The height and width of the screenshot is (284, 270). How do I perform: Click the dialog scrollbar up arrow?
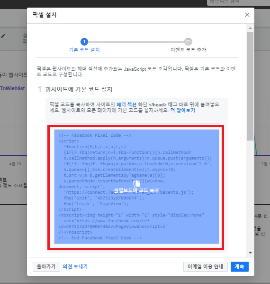click(250, 28)
